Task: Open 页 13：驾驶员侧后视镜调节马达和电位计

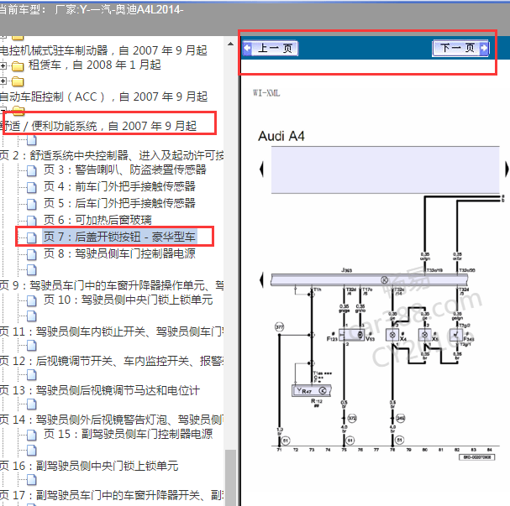Action: click(x=100, y=390)
